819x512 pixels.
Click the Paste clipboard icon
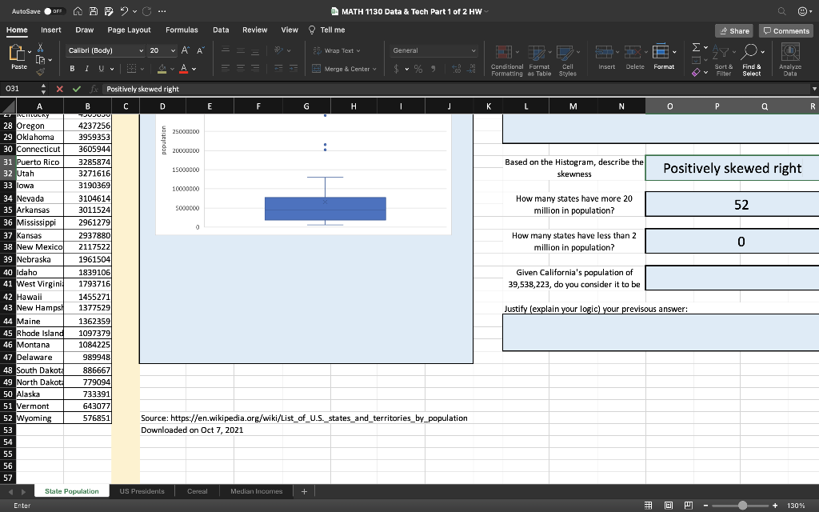coord(16,54)
